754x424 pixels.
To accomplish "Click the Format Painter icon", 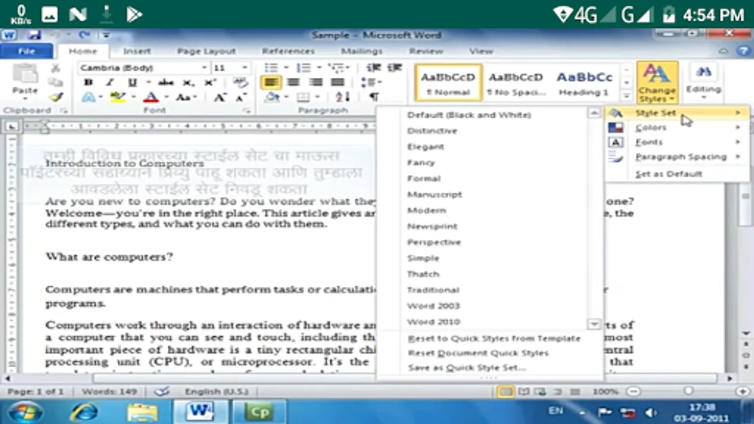I will 56,97.
